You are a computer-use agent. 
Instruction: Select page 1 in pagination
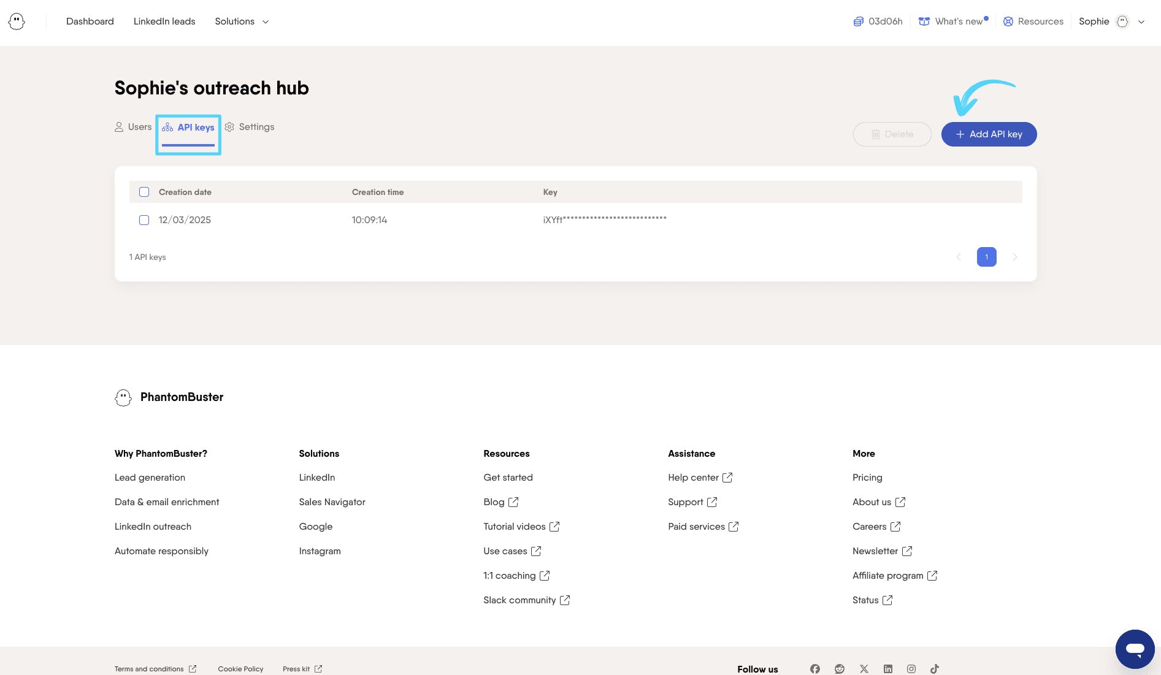[x=986, y=257]
